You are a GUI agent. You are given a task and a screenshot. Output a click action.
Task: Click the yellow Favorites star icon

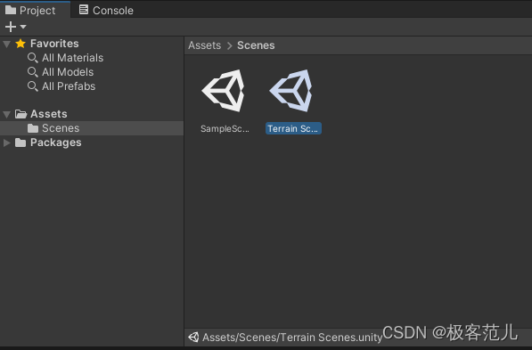20,44
